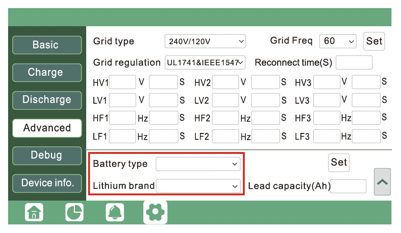Screen dimensions: 401x233
Task: Click the HF1 frequency input field
Action: 122,118
